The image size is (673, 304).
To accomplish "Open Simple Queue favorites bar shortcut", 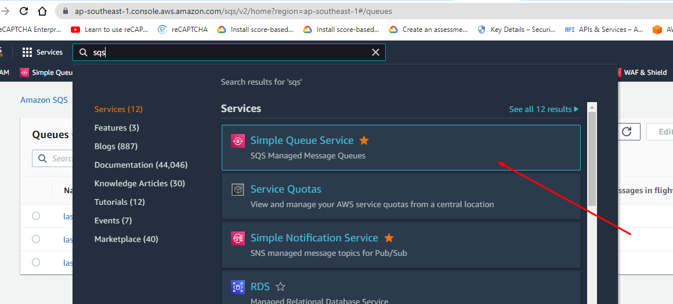I will [46, 73].
